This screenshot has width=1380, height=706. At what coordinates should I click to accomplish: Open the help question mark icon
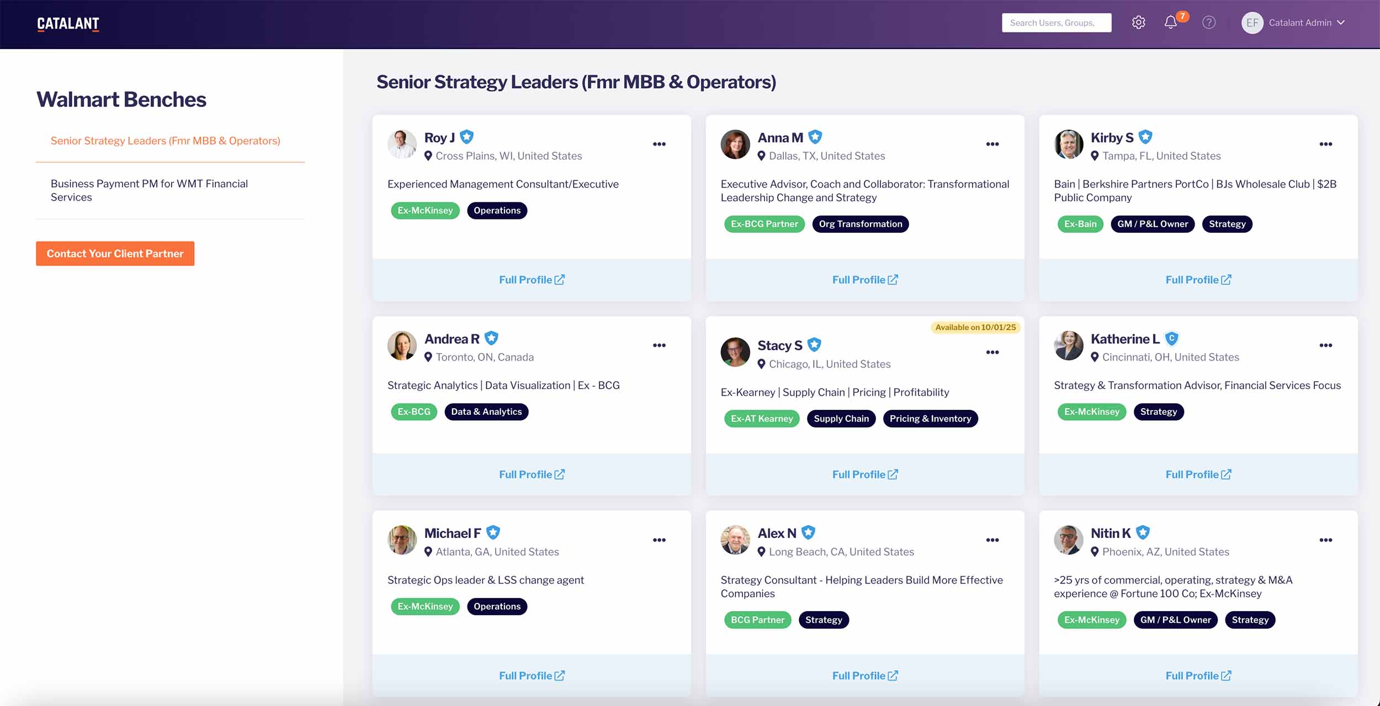pos(1209,23)
